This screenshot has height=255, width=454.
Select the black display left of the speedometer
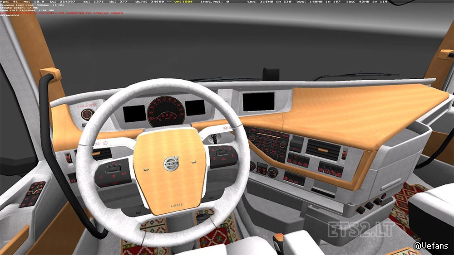[x=134, y=114]
